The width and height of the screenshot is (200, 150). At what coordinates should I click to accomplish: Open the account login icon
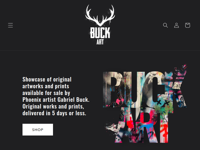click(176, 25)
